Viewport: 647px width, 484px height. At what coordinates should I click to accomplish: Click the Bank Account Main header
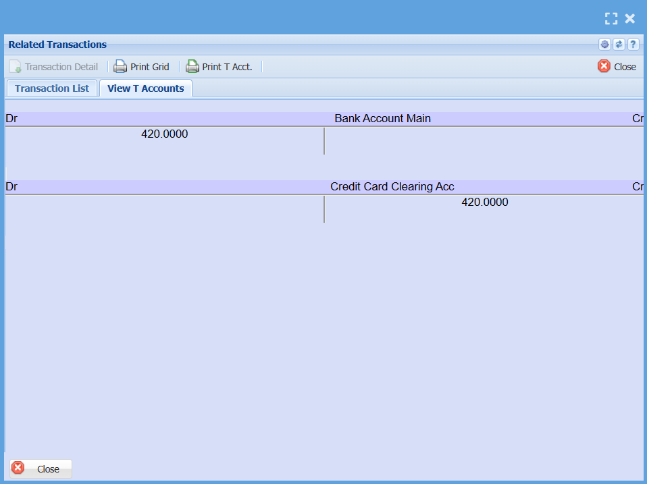[382, 119]
